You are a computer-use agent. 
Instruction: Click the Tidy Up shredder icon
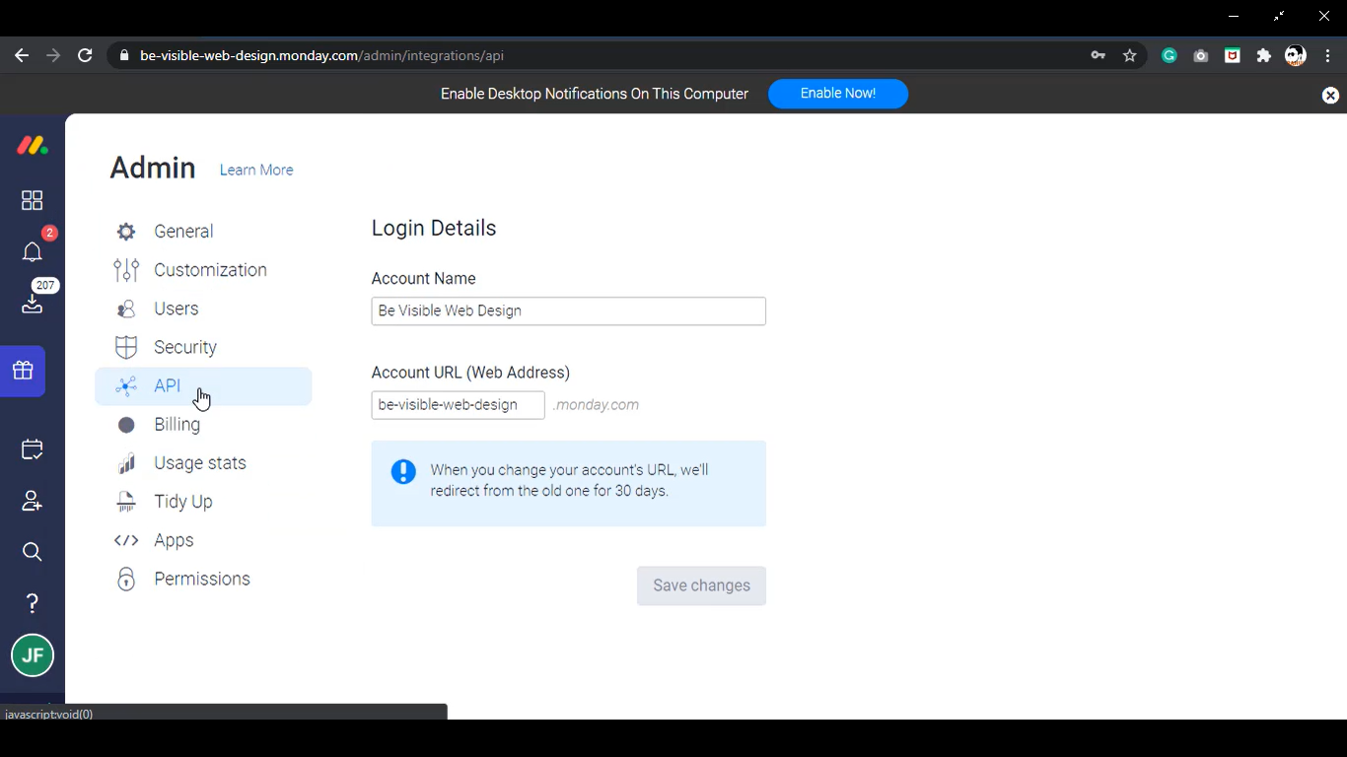point(126,502)
